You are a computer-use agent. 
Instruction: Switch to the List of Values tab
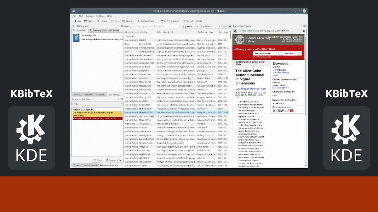[x=77, y=95]
